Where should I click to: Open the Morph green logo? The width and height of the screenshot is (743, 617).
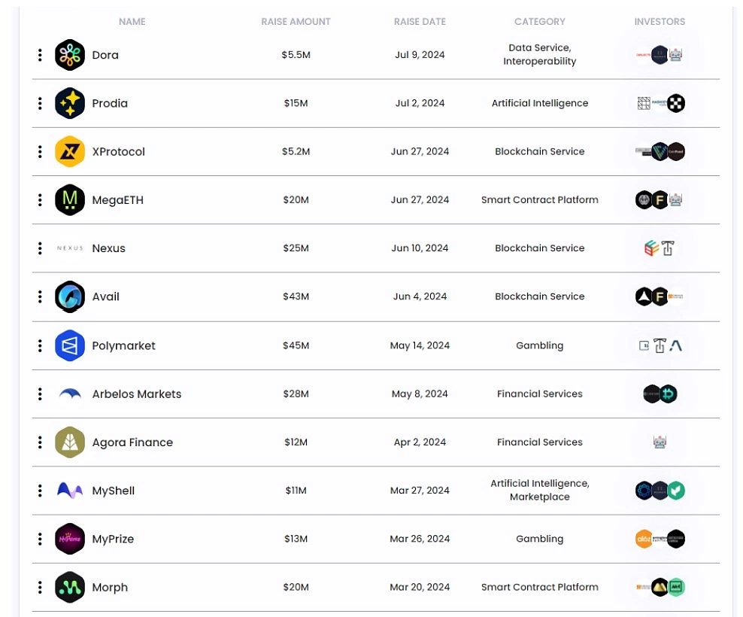69,587
